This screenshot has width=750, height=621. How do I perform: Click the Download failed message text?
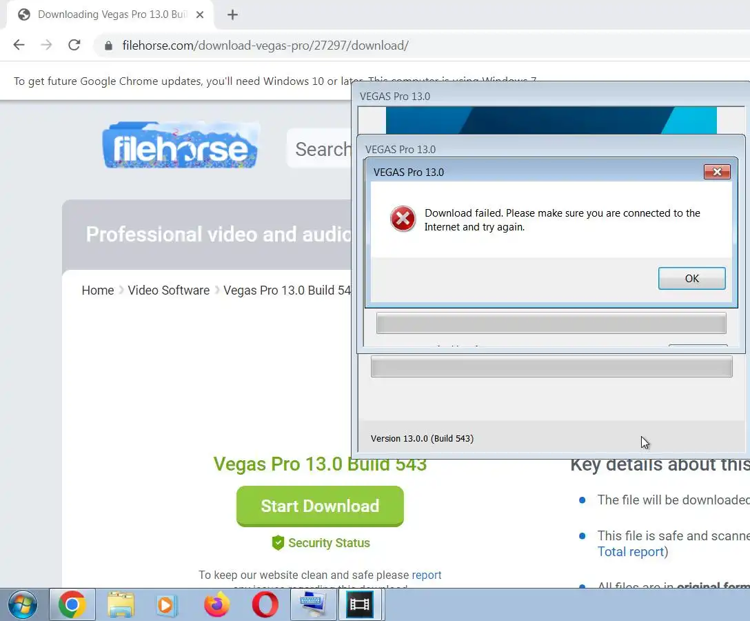point(562,220)
